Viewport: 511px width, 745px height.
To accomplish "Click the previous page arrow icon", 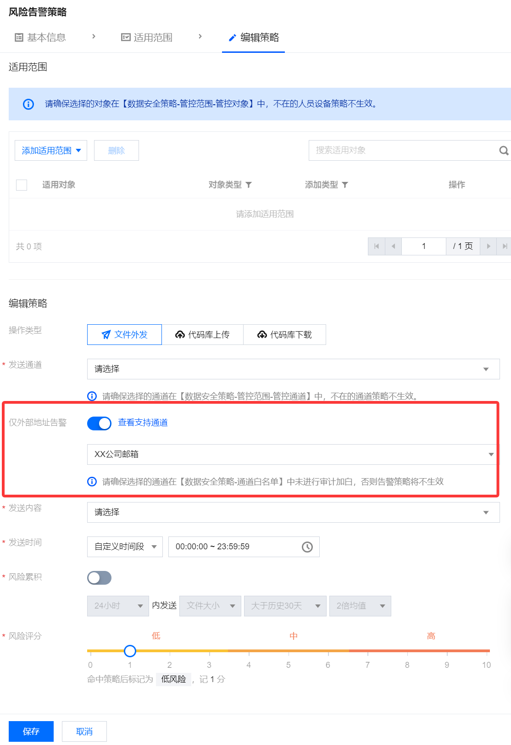I will (x=393, y=246).
